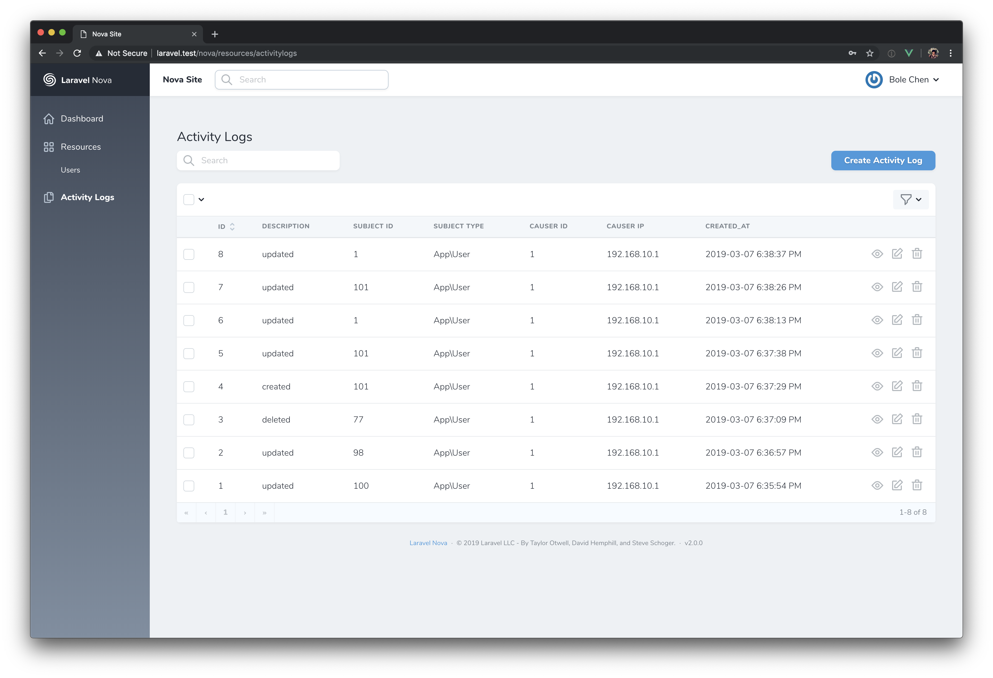View log 4 with the eye icon
993x678 pixels.
(x=877, y=386)
